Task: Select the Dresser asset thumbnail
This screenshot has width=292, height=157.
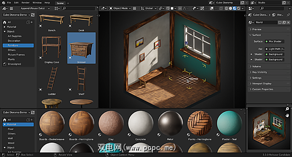Action: (x=81, y=47)
